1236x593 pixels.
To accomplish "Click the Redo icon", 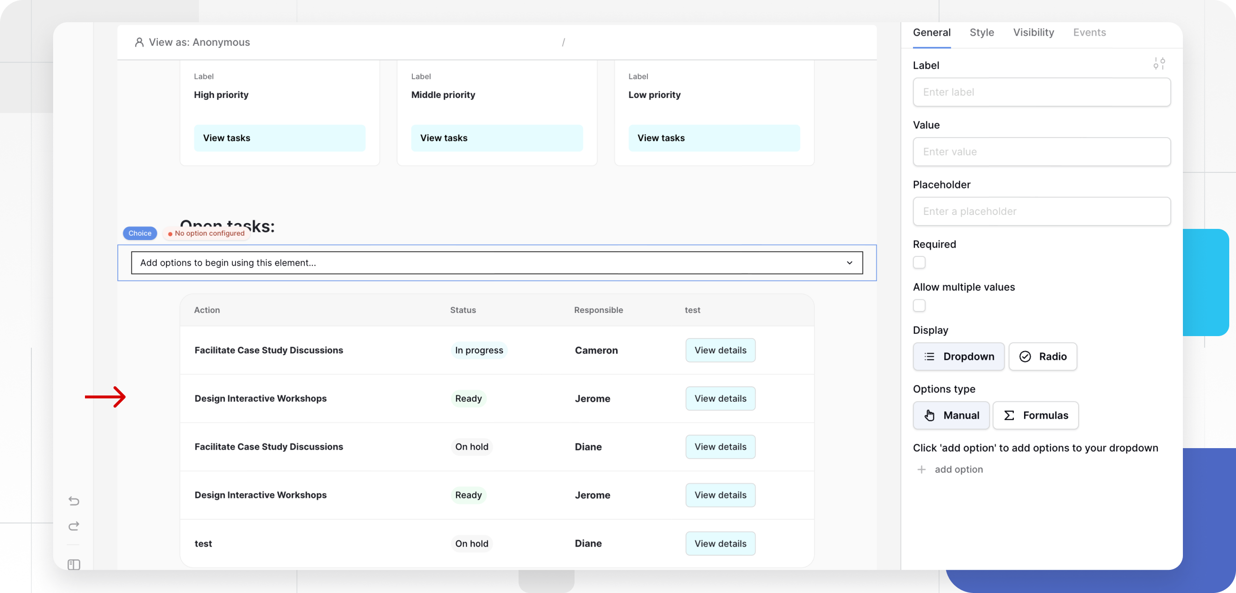I will [x=73, y=526].
